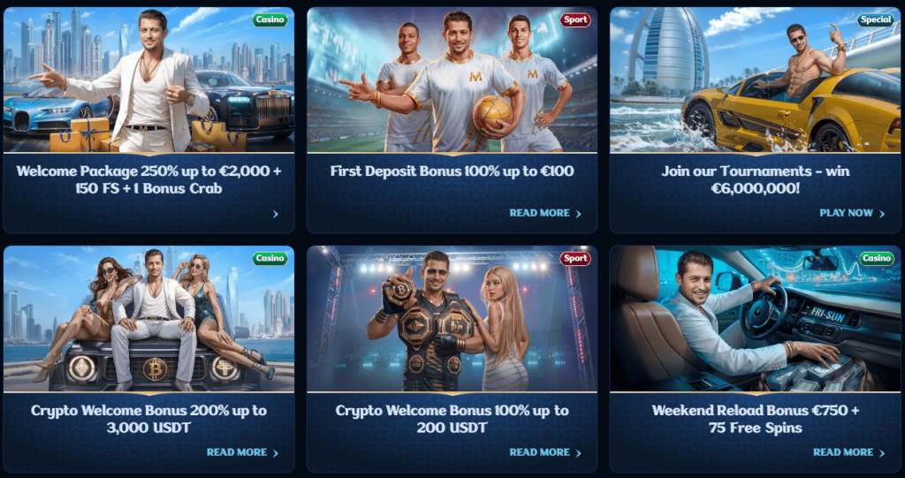This screenshot has width=905, height=478.
Task: Click the yellow sports car promo image
Action: coord(755,80)
